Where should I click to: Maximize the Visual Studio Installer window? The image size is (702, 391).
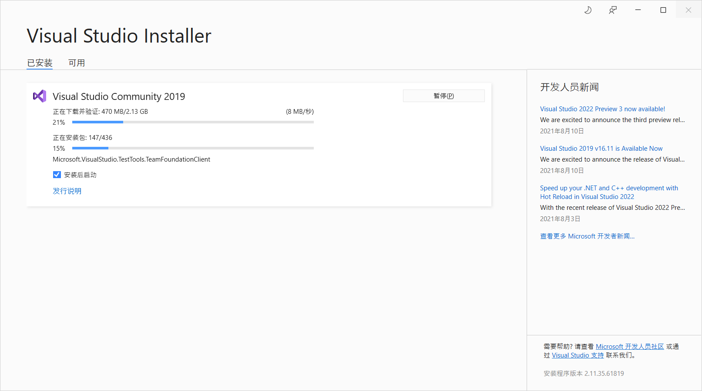tap(663, 10)
